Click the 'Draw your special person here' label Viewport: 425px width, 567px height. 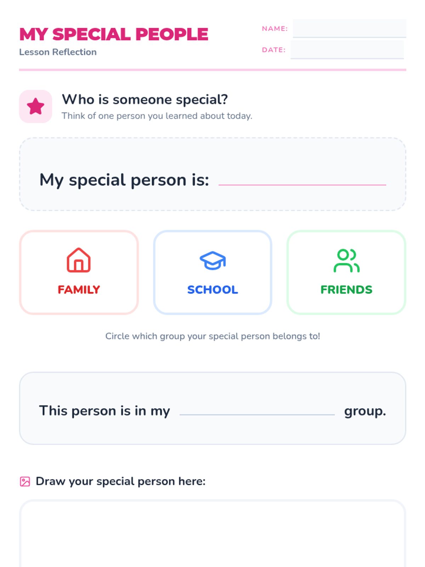coord(120,481)
